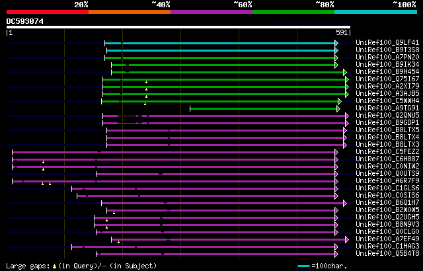The height and width of the screenshot is (271, 423).
Task: Click the purple ~60% legend segment
Action: [x=211, y=12]
